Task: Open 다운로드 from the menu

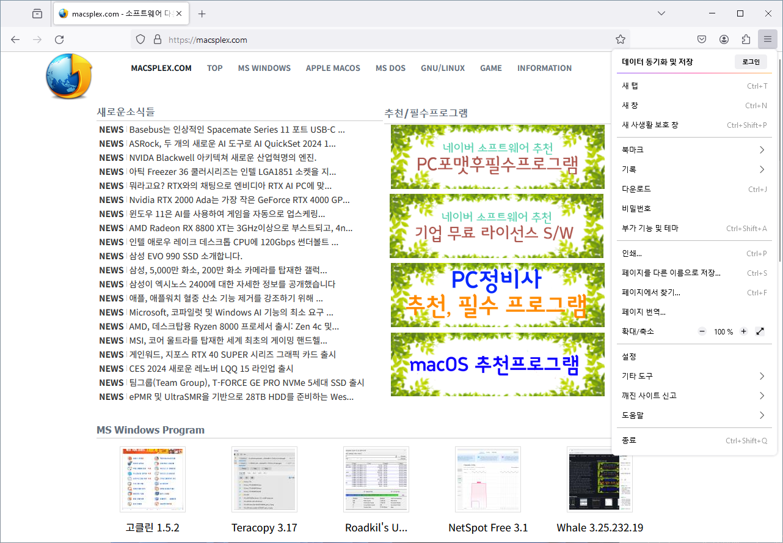Action: tap(695, 189)
